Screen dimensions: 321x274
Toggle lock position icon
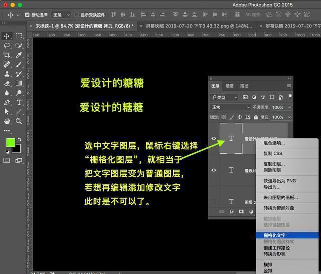(x=240, y=117)
